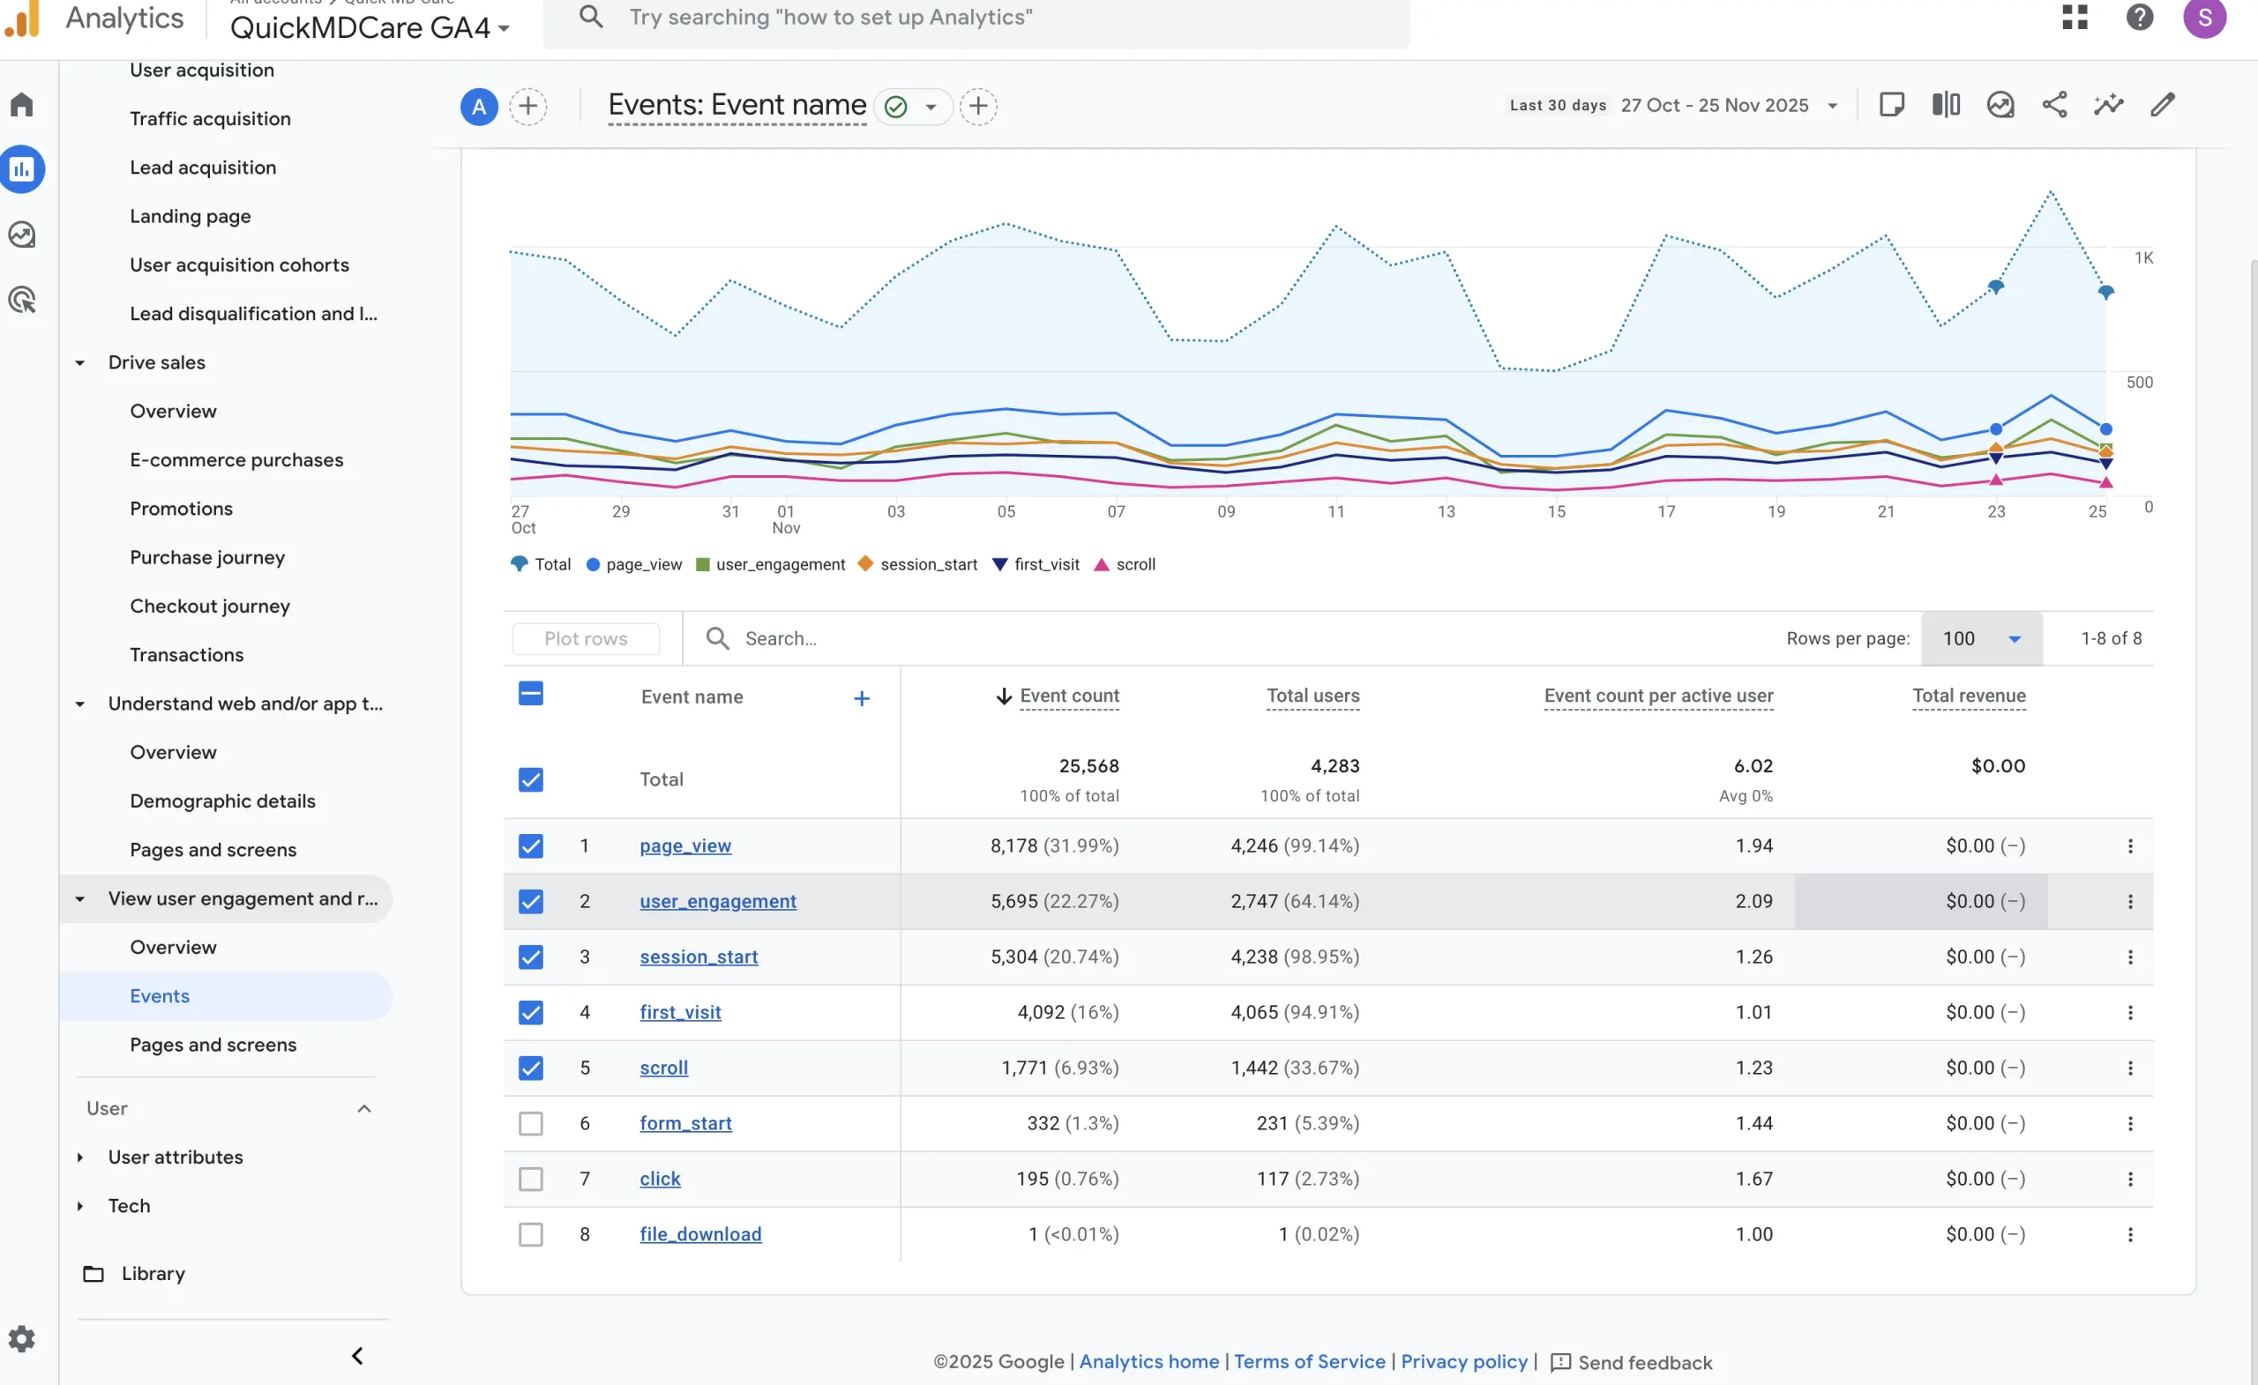2258x1385 pixels.
Task: Open Admin settings via the gear icon
Action: pyautogui.click(x=22, y=1338)
